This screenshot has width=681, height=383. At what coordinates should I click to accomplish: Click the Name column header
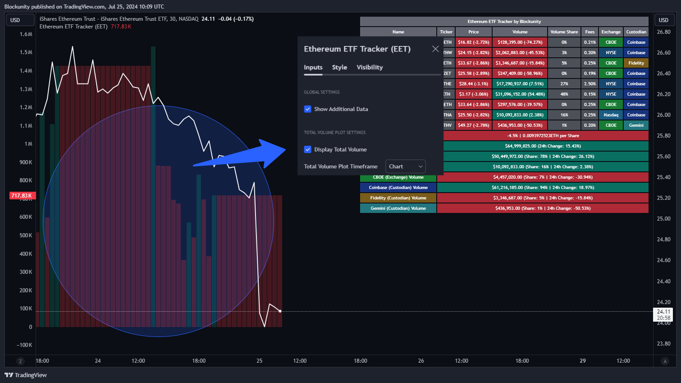point(398,32)
